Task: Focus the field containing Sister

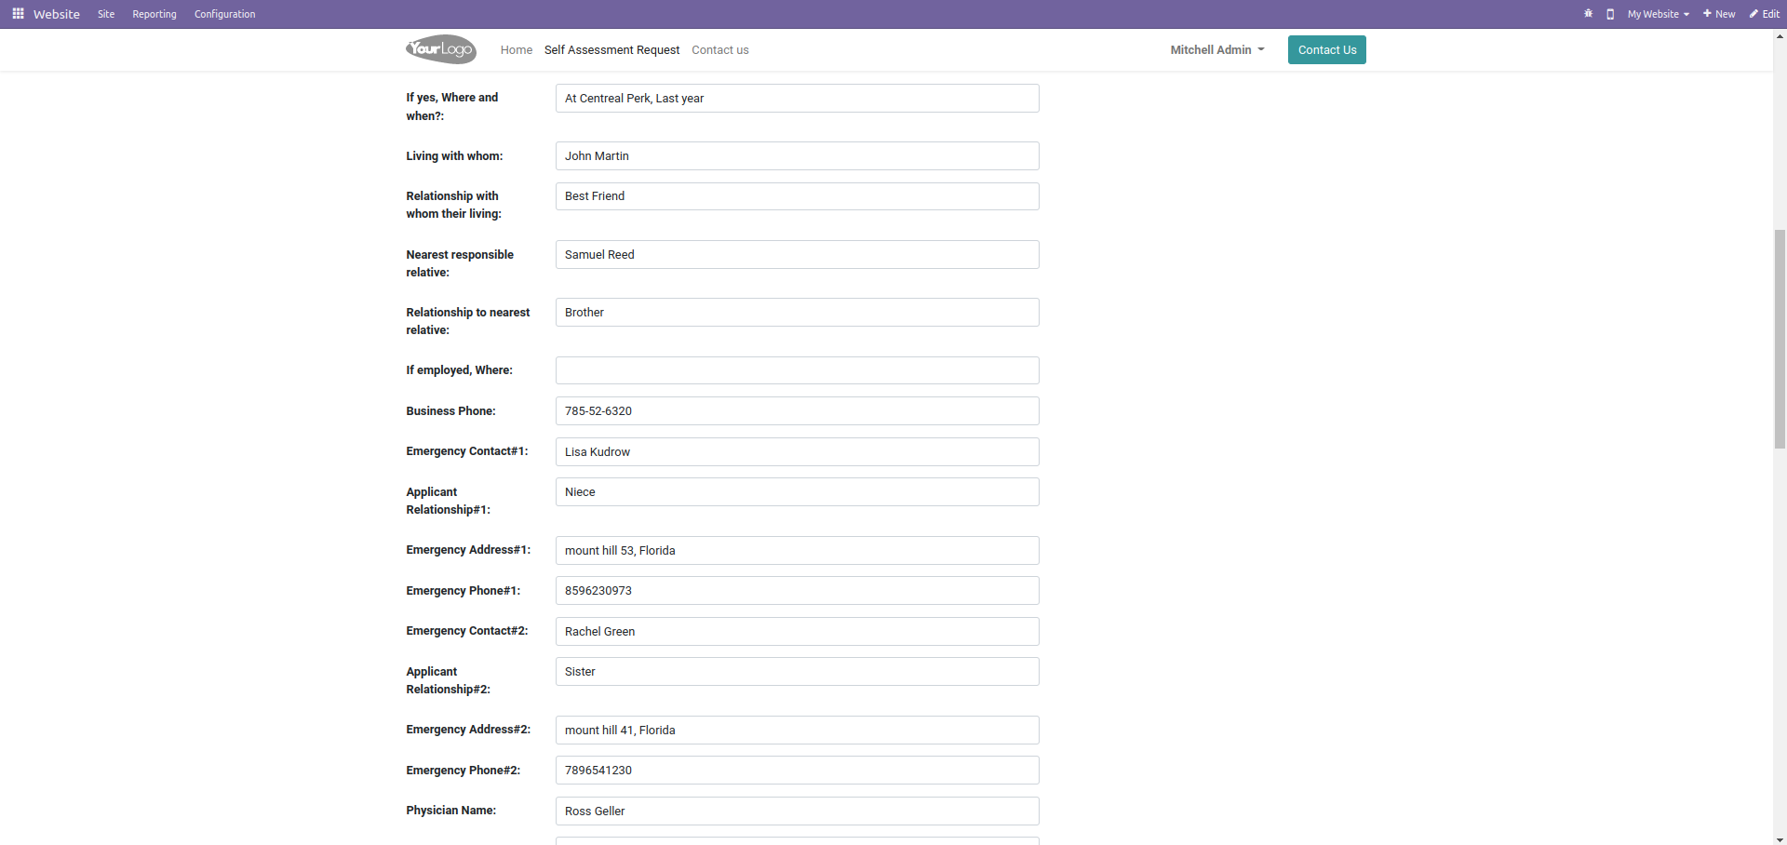Action: coord(798,672)
